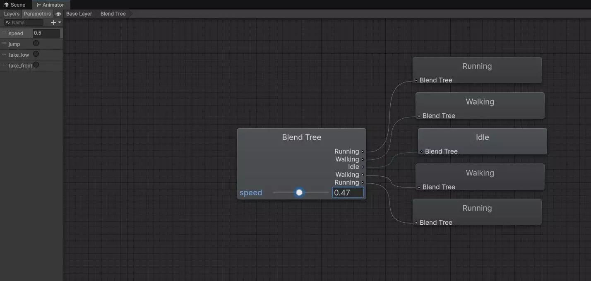
Task: Click the second Walking output port on Blend Tree
Action: [x=363, y=175]
